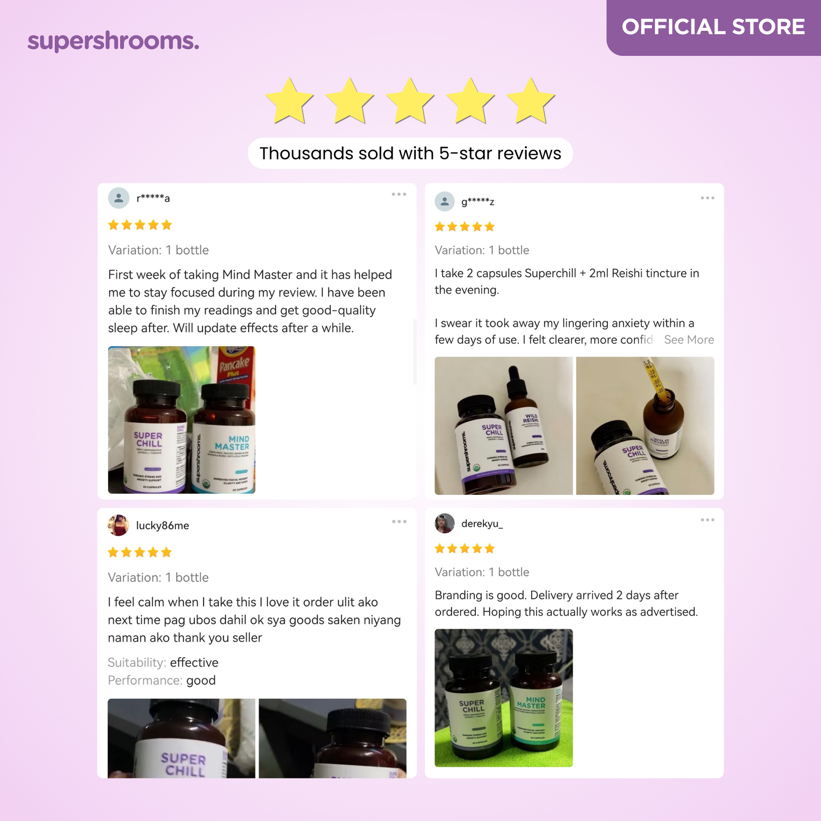Viewport: 821px width, 821px height.
Task: Open lucky86me's second bottle photo
Action: pyautogui.click(x=332, y=738)
